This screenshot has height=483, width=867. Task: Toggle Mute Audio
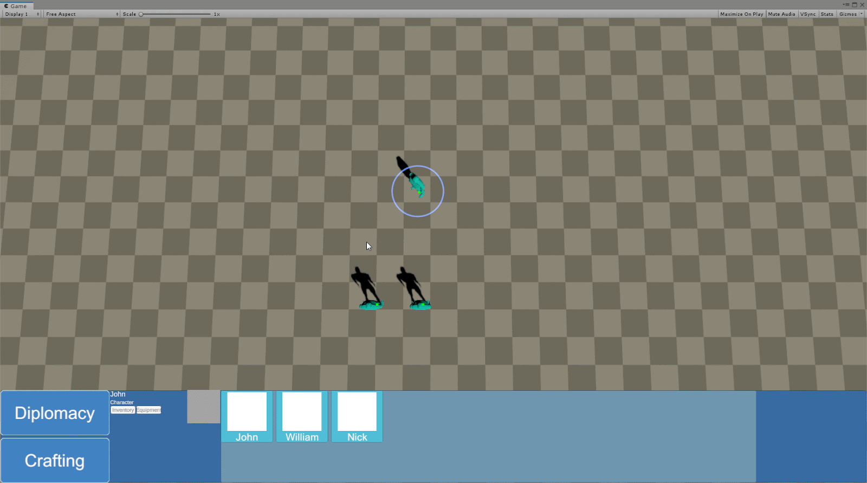pyautogui.click(x=781, y=14)
